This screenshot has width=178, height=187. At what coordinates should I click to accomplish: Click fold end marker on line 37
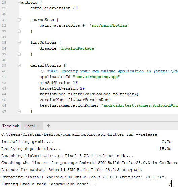(x=19, y=54)
